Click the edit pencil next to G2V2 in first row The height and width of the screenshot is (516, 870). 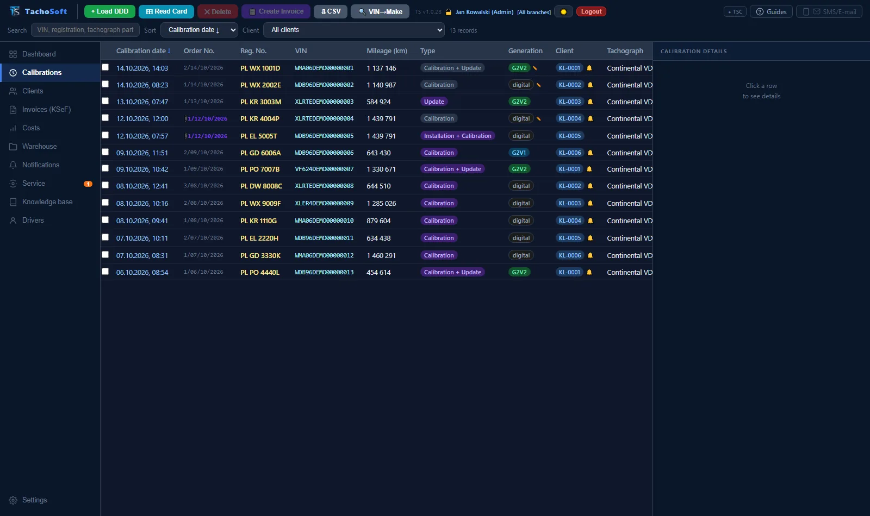[x=535, y=68]
